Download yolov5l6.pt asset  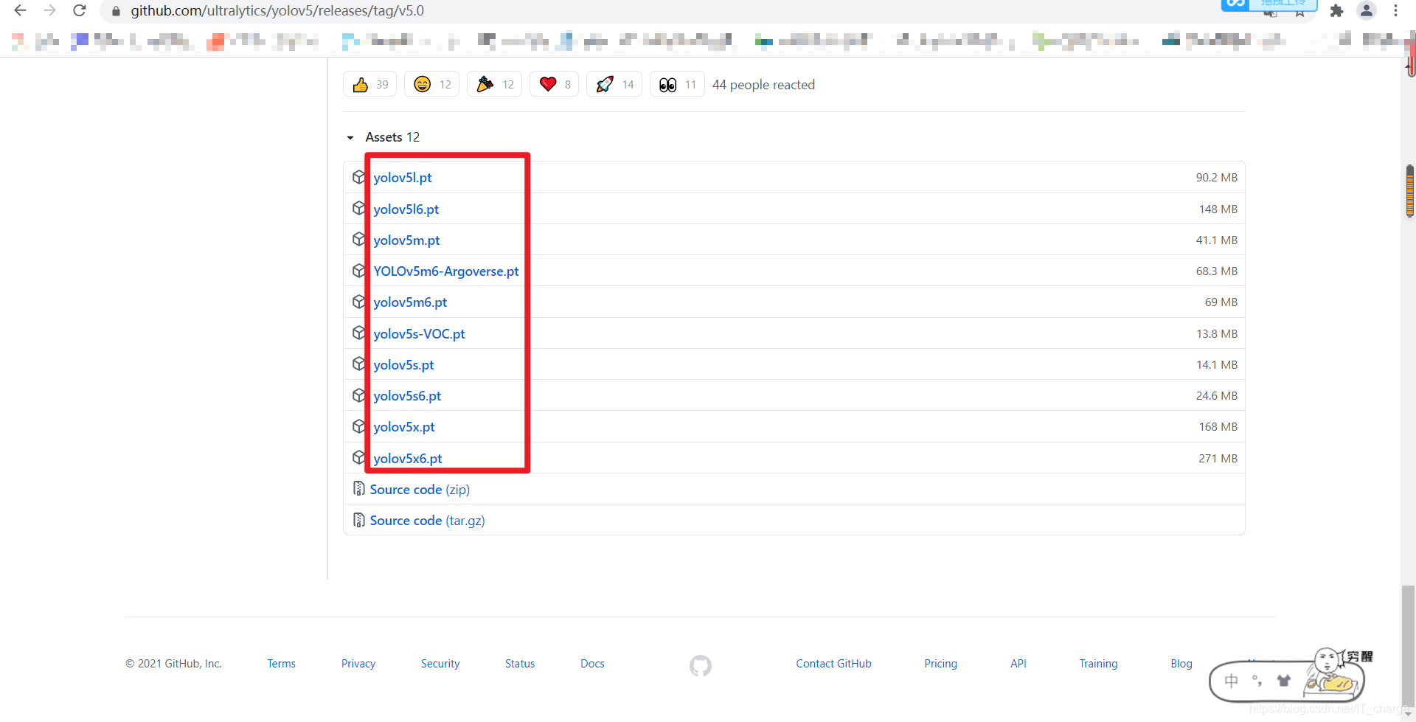[x=406, y=209]
